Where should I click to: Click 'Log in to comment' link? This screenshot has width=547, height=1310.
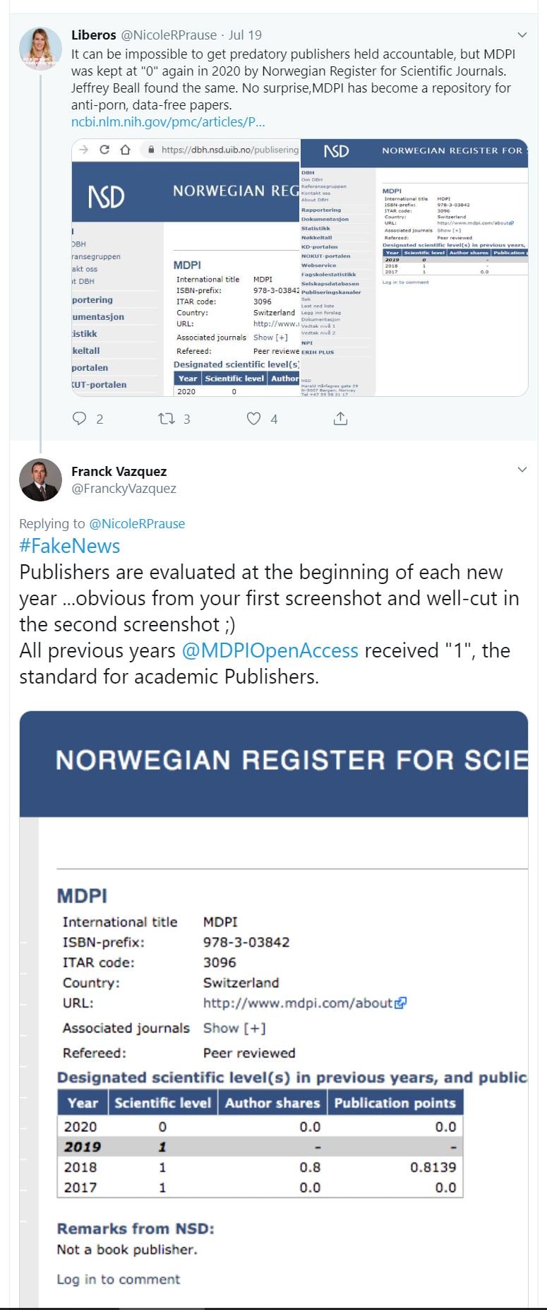coord(118,1279)
